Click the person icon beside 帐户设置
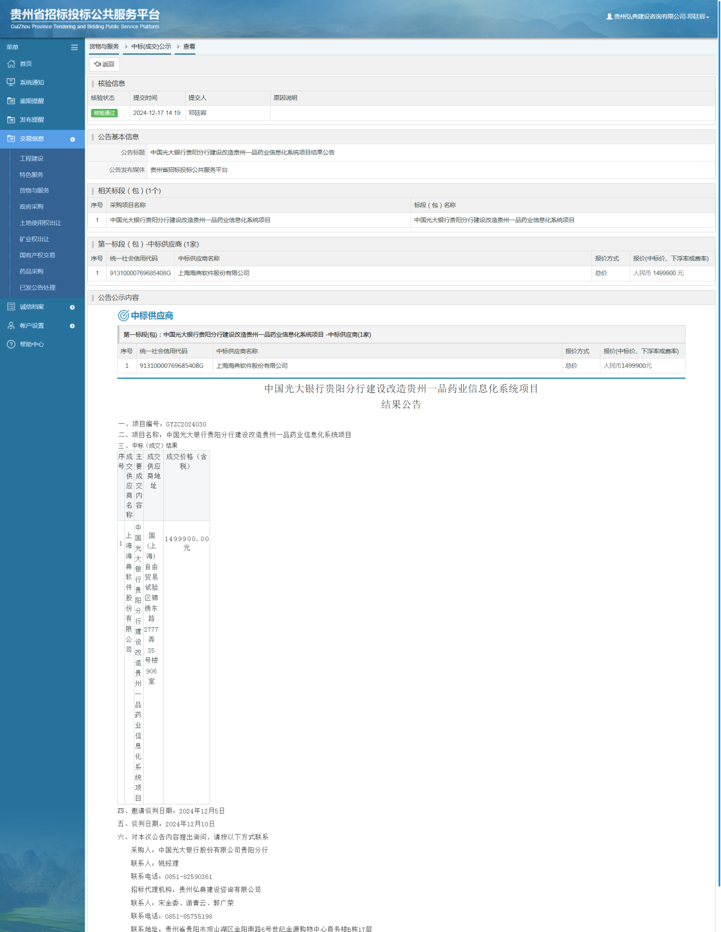 [x=11, y=325]
